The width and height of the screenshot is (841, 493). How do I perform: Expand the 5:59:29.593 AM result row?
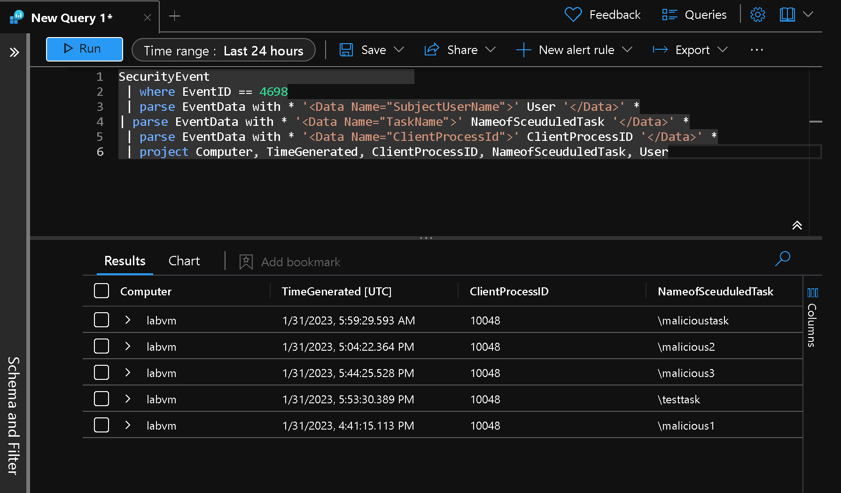coord(127,320)
